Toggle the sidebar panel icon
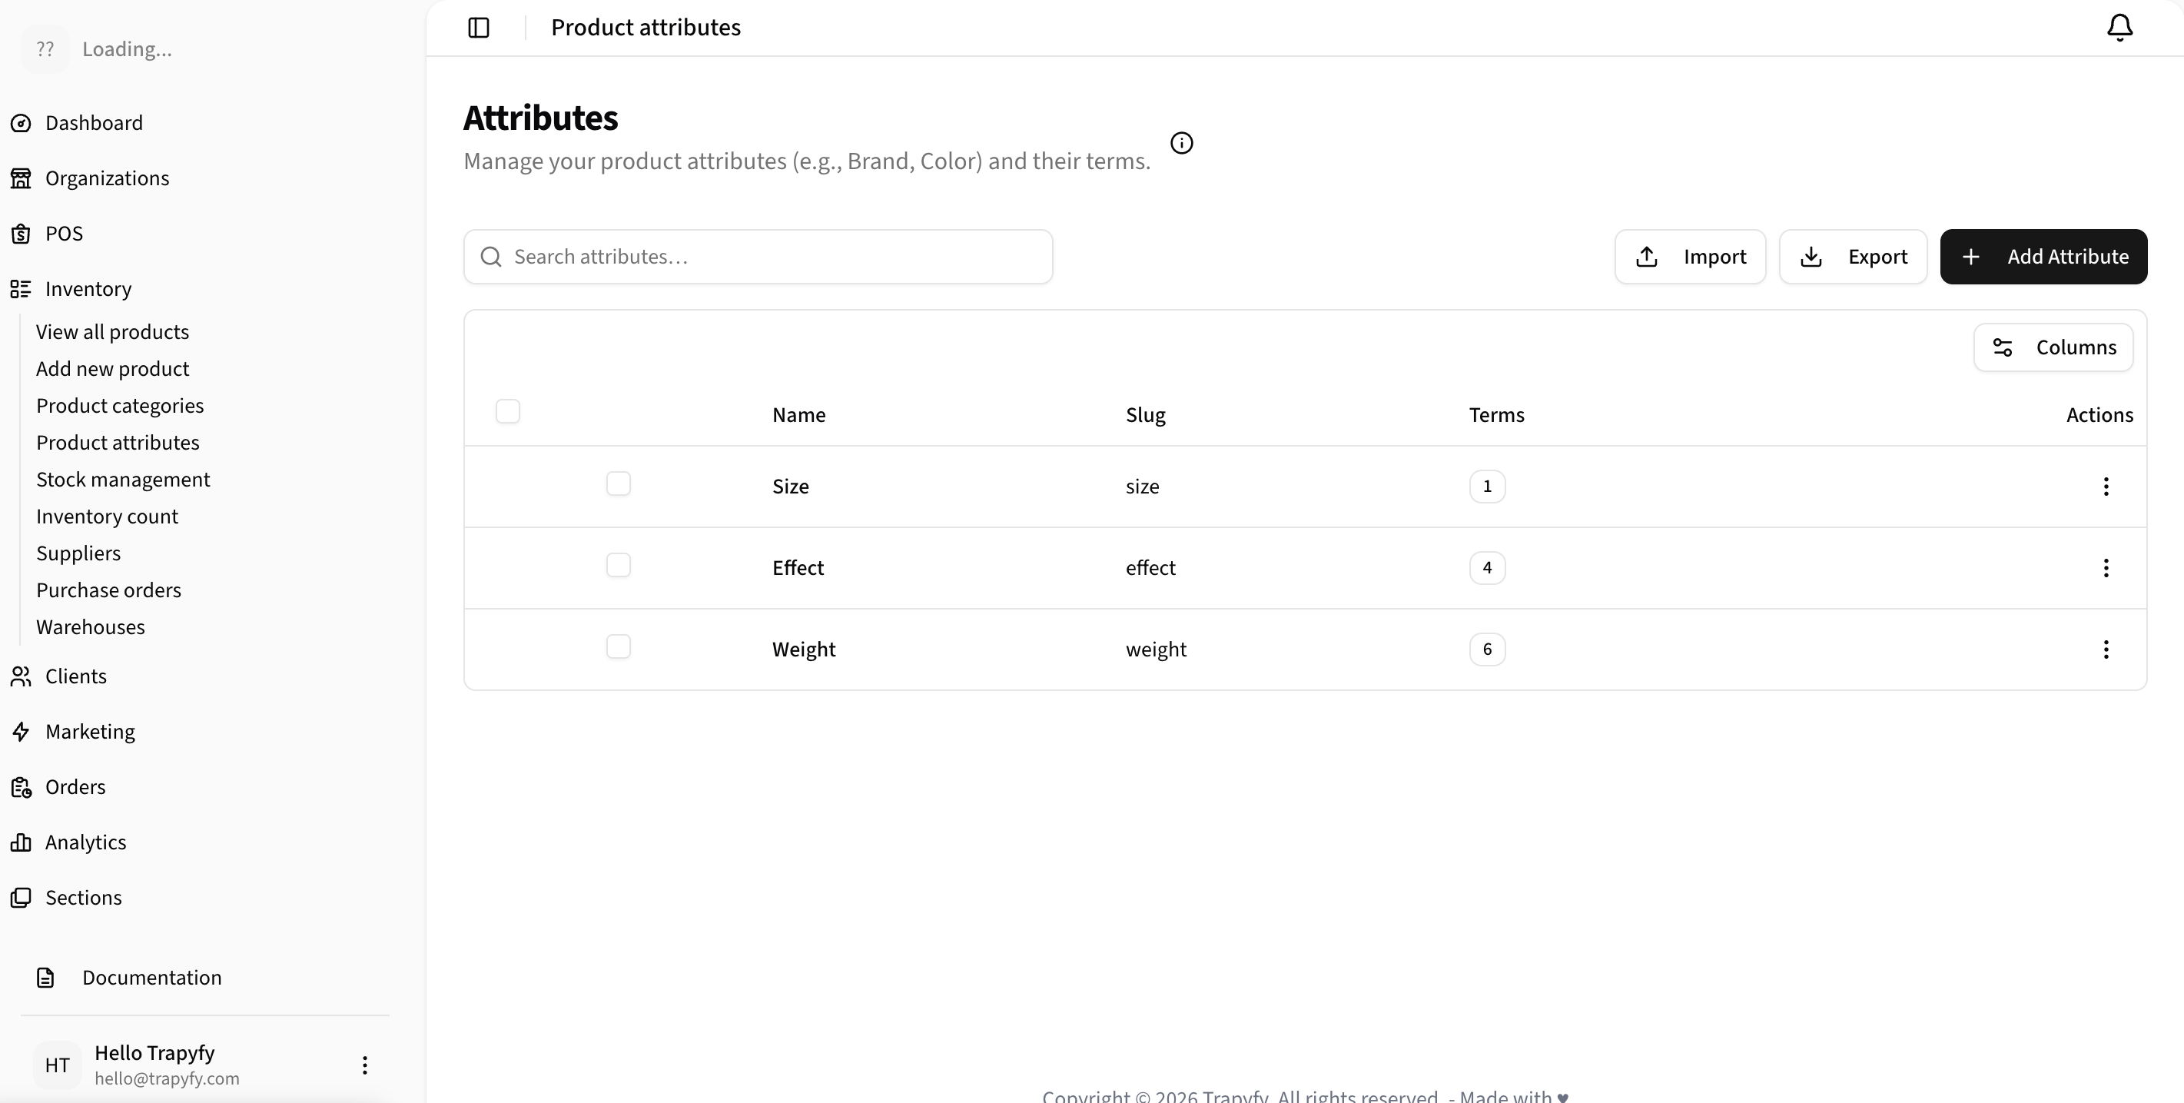Image resolution: width=2184 pixels, height=1103 pixels. pos(479,28)
